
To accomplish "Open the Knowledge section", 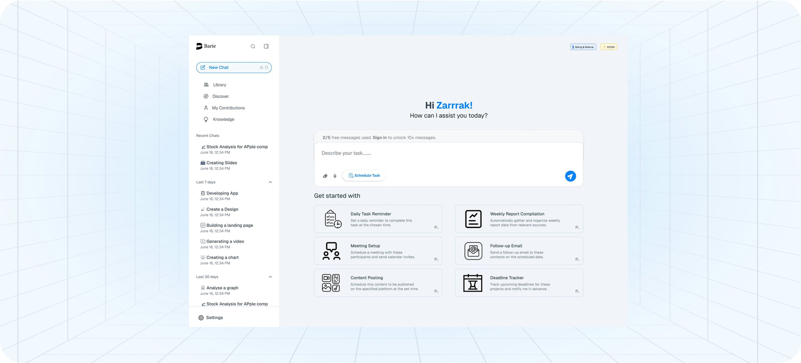I will point(223,119).
